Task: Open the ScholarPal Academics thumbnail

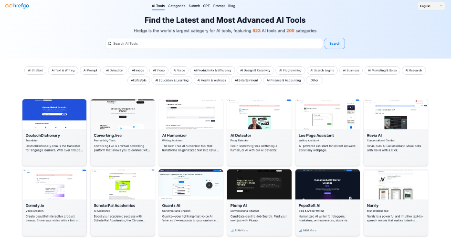Action: click(123, 184)
